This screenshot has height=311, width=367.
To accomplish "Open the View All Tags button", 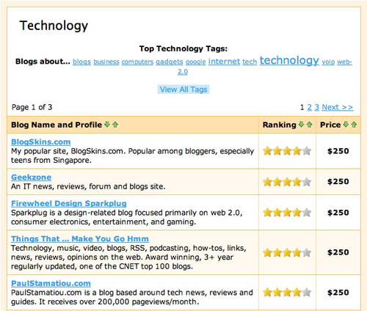I will click(183, 89).
